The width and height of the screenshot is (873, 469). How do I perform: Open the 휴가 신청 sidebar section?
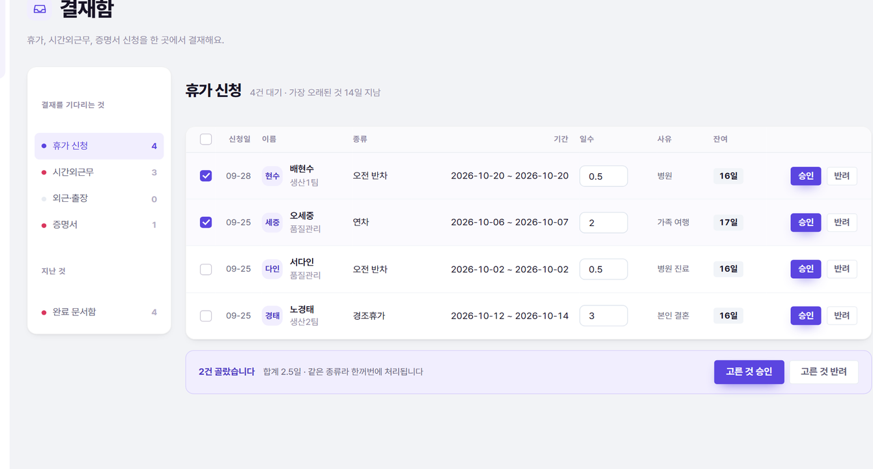coord(99,146)
